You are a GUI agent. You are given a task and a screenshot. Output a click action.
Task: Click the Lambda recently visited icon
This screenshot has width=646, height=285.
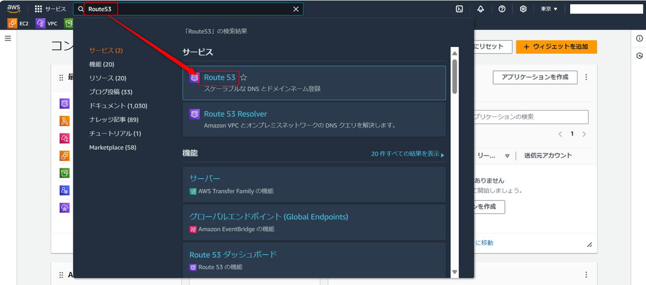[65, 121]
